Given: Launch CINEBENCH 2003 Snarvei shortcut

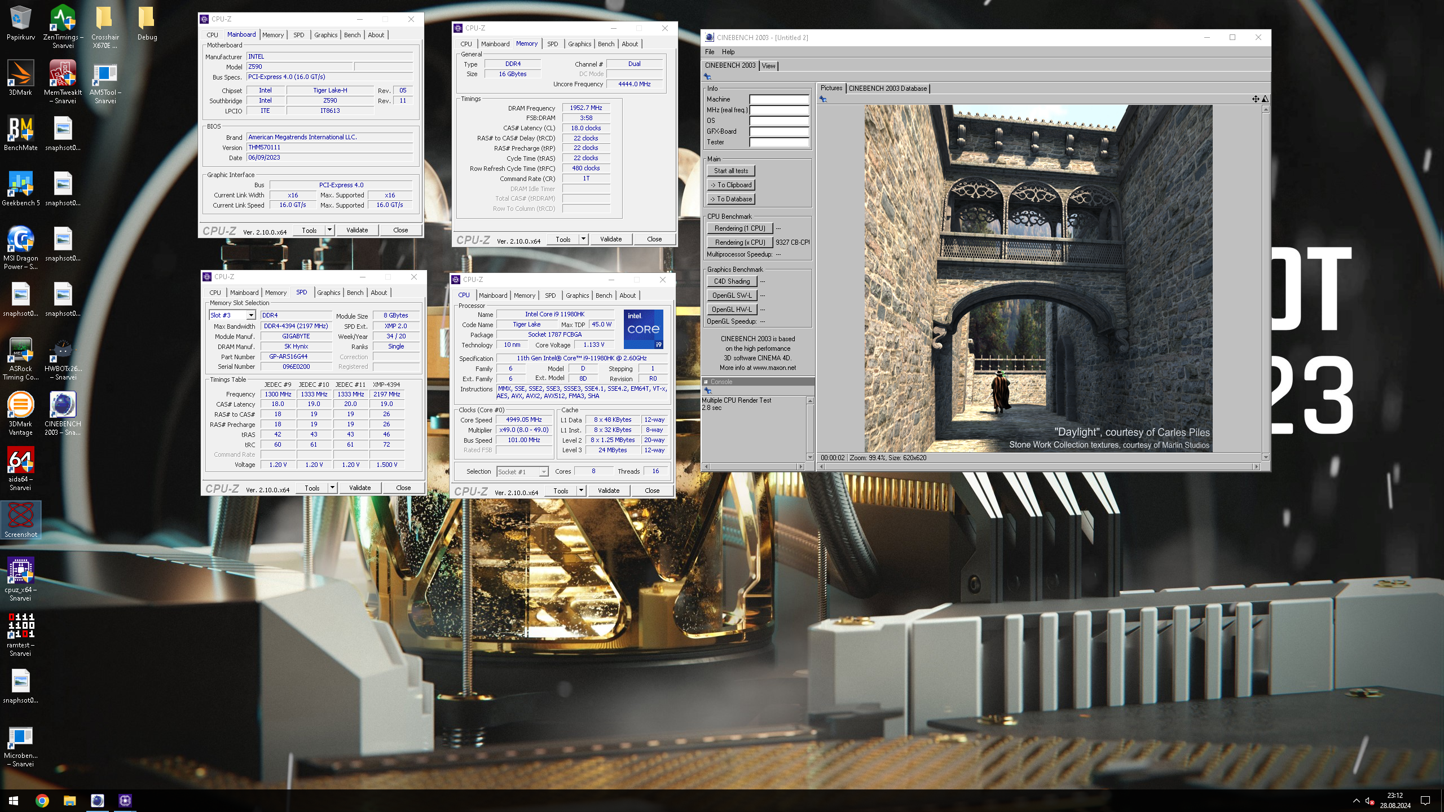Looking at the screenshot, I should click(x=63, y=413).
